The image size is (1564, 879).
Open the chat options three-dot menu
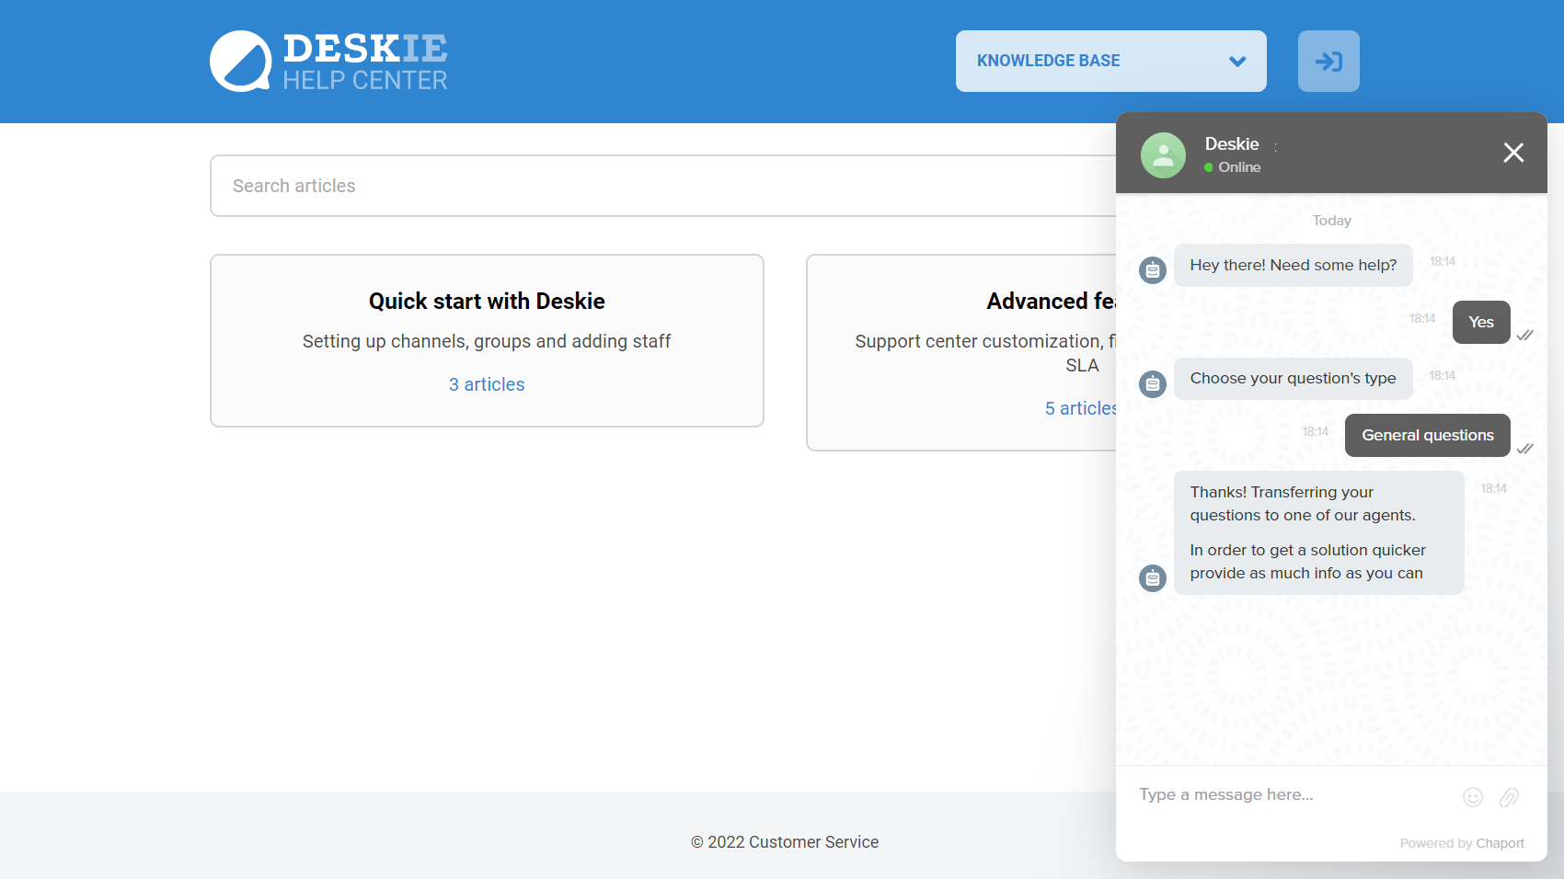1276,146
